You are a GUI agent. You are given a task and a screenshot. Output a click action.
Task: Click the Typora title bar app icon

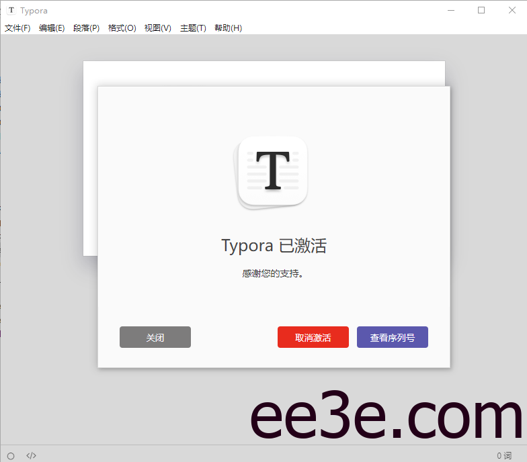click(x=11, y=11)
